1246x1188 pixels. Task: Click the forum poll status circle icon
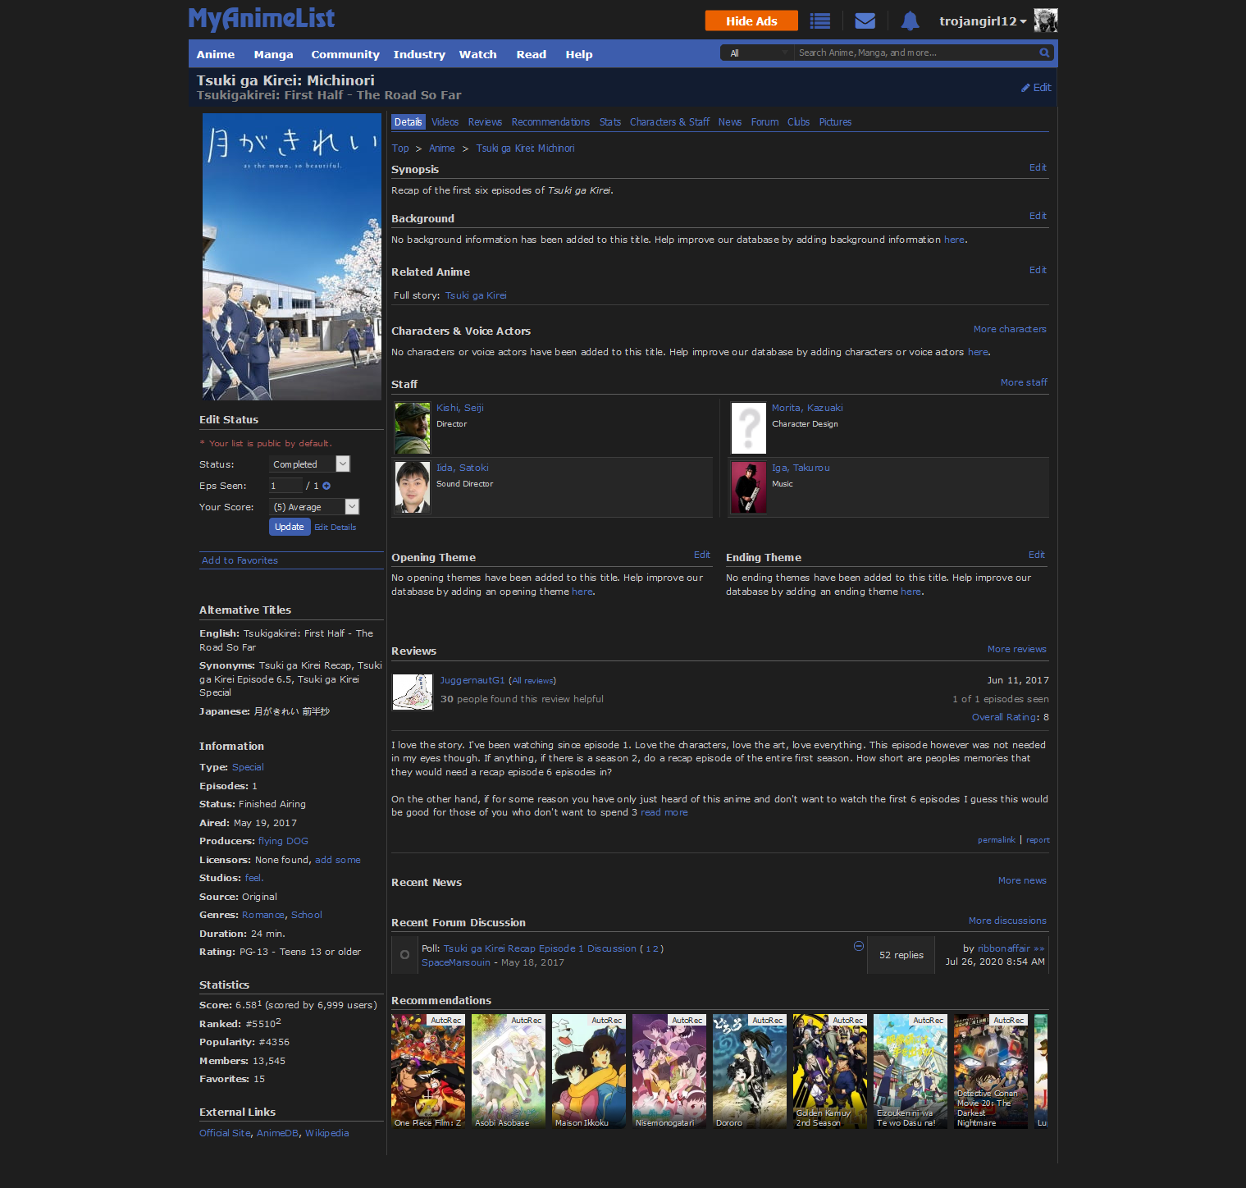pos(404,954)
